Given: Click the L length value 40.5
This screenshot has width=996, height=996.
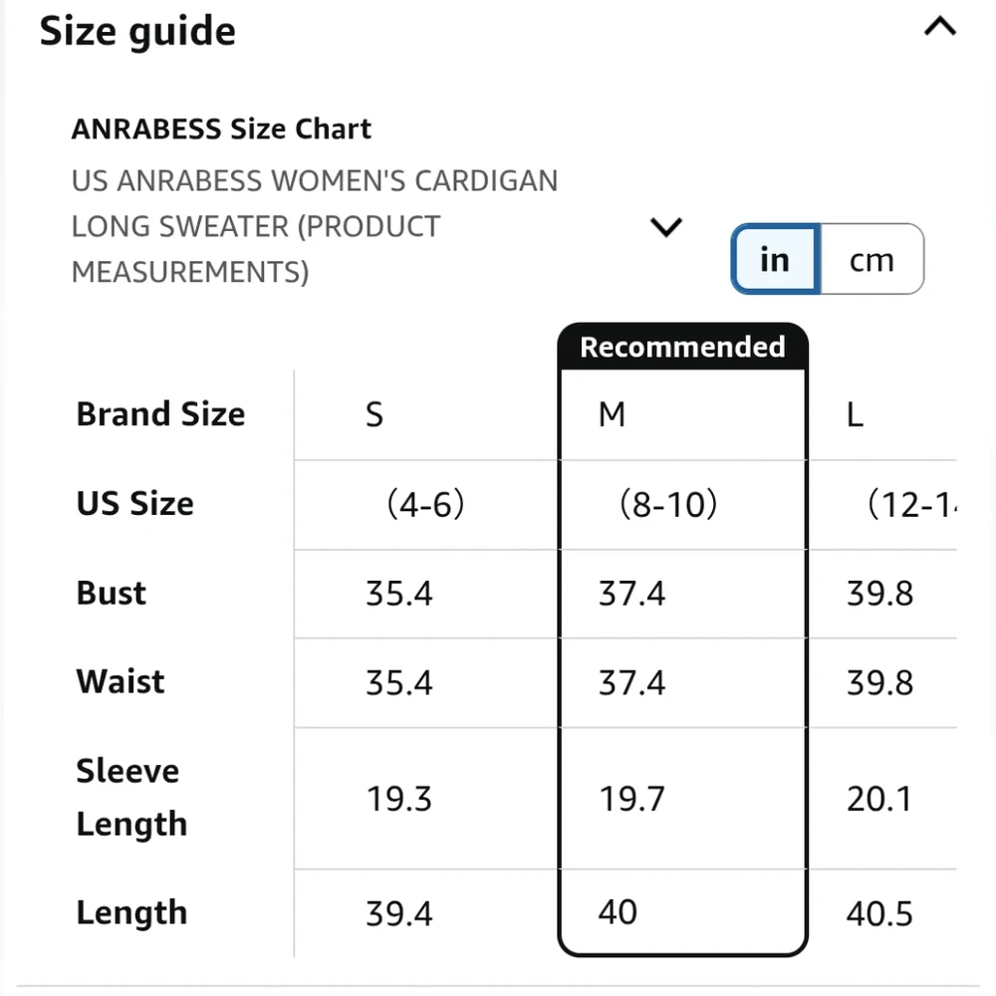Looking at the screenshot, I should pos(879,913).
